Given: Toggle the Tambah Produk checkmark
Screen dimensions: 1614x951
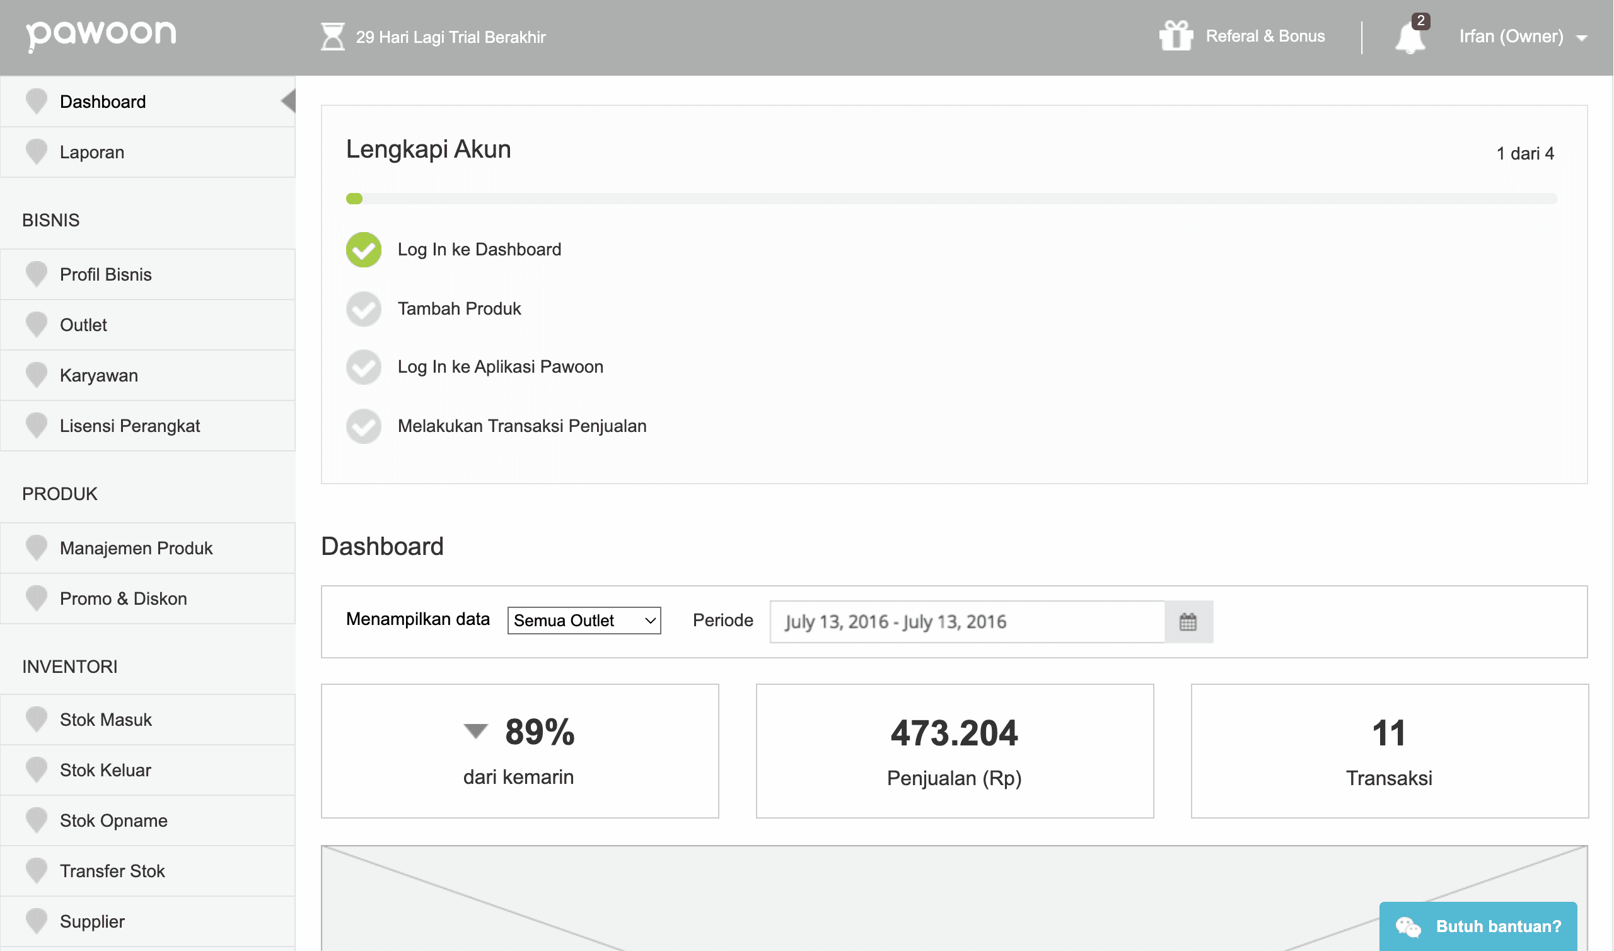Looking at the screenshot, I should click(364, 309).
